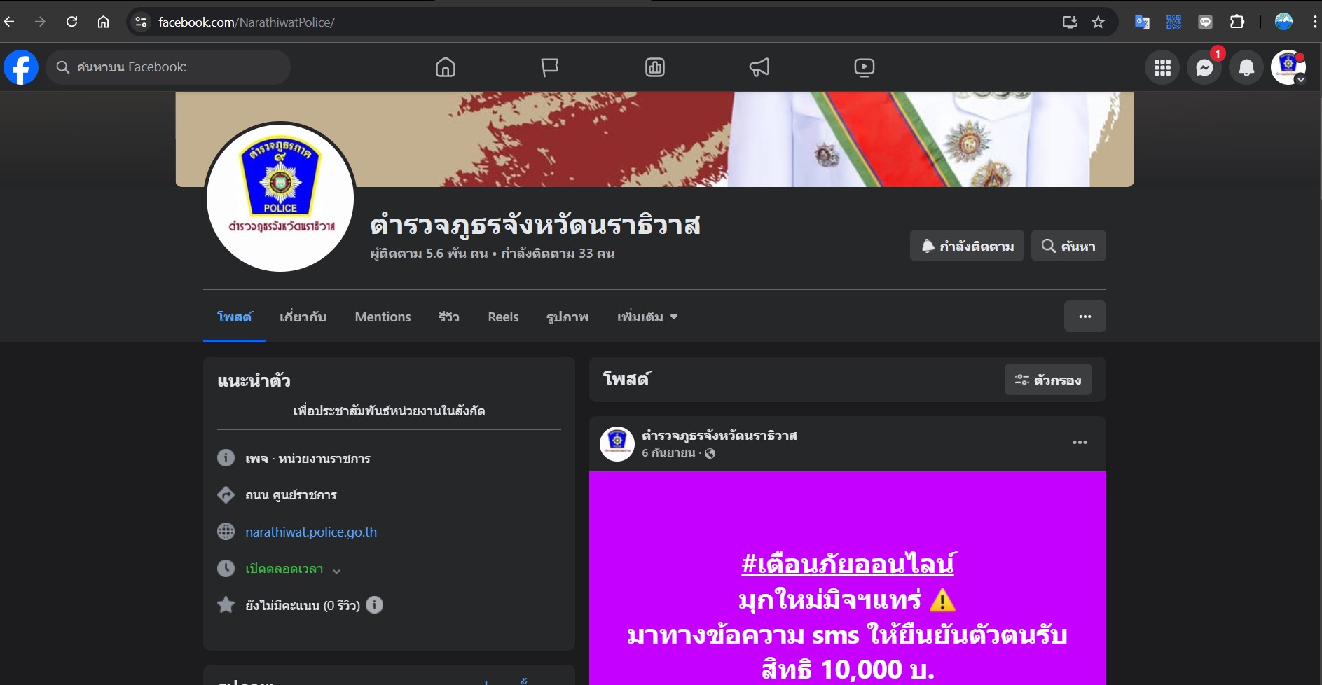Image resolution: width=1322 pixels, height=685 pixels.
Task: Open the account profile menu arrow
Action: (x=1300, y=80)
